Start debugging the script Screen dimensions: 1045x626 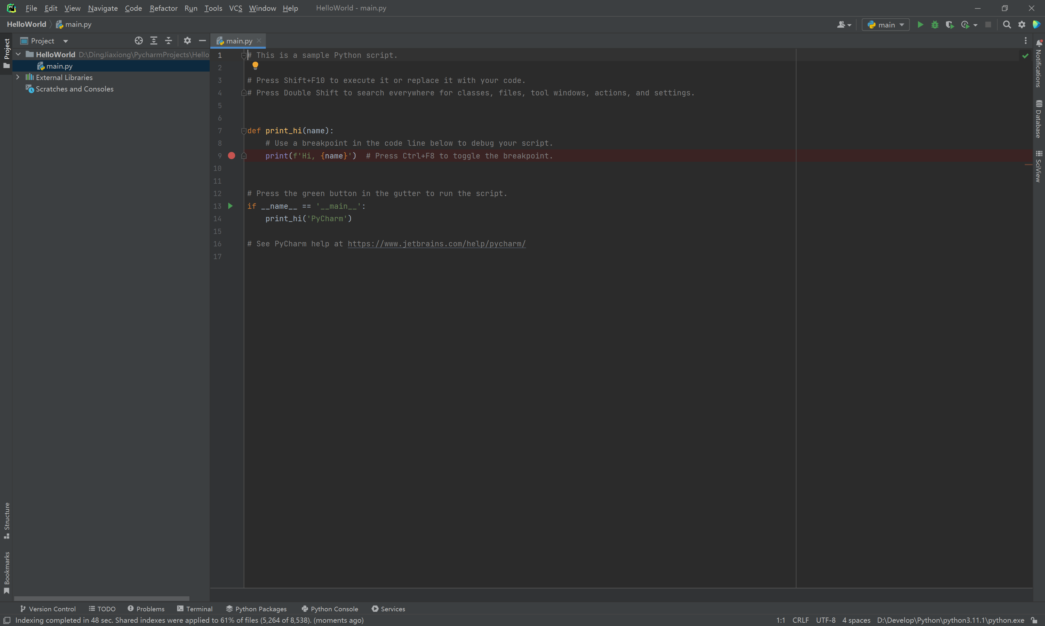coord(935,25)
